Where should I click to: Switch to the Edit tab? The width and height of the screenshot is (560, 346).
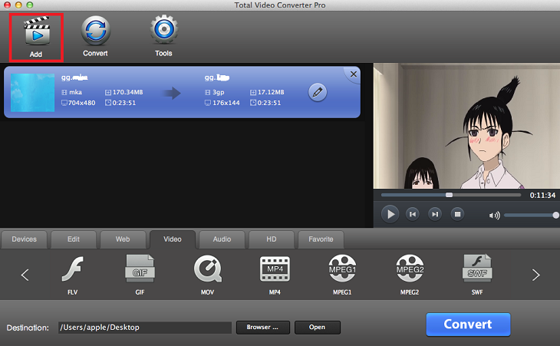74,239
